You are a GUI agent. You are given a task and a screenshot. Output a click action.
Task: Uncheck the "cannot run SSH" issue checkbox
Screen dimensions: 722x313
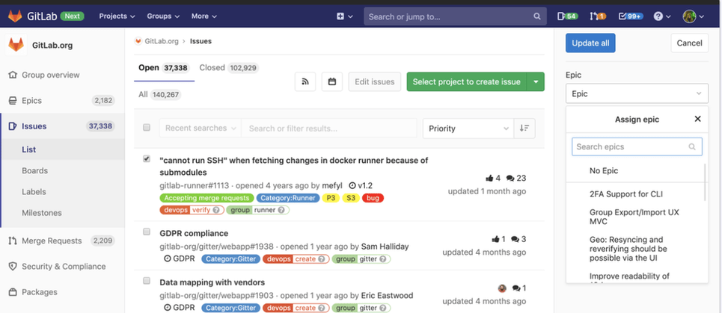(147, 159)
